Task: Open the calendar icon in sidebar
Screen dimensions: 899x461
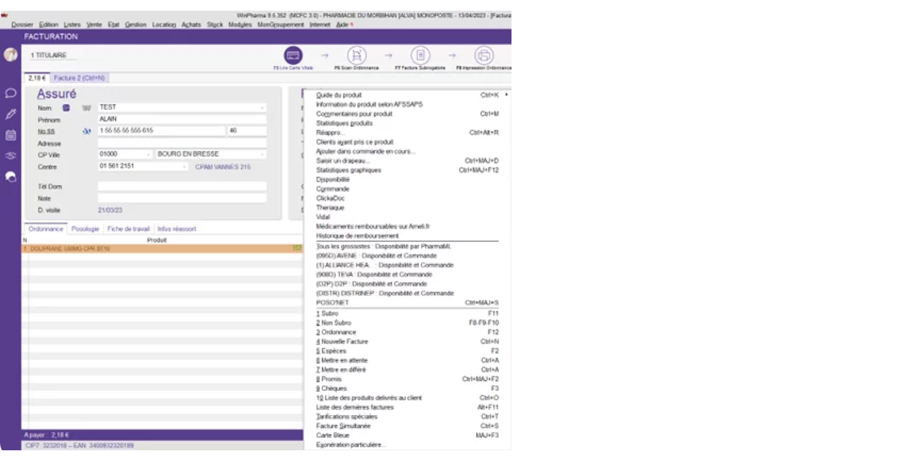Action: pos(11,135)
